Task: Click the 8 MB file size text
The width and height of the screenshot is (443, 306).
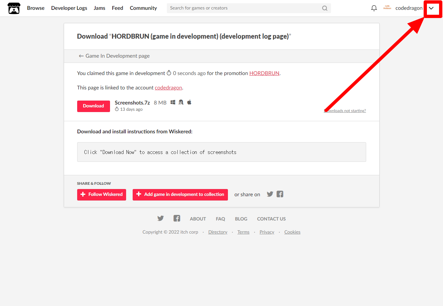Action: tap(160, 103)
